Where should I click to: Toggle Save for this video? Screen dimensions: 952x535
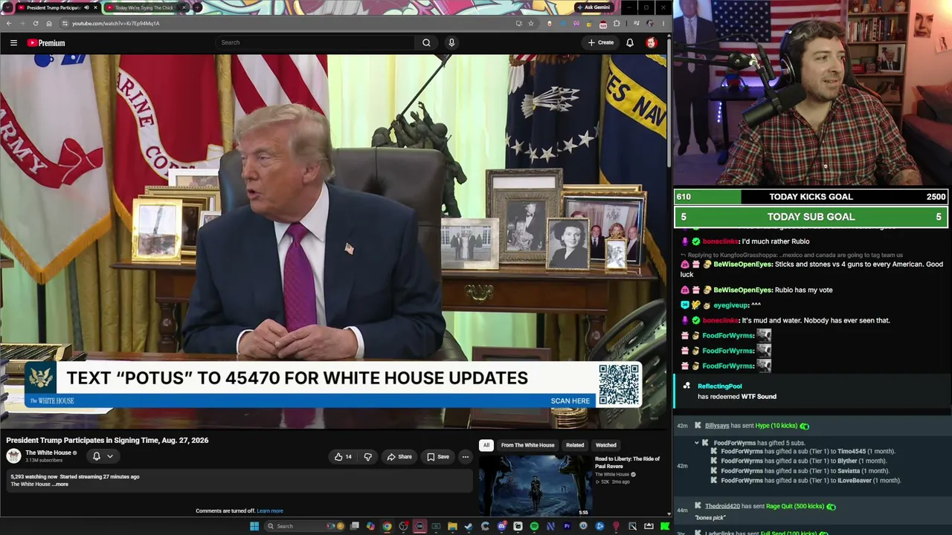tap(438, 457)
